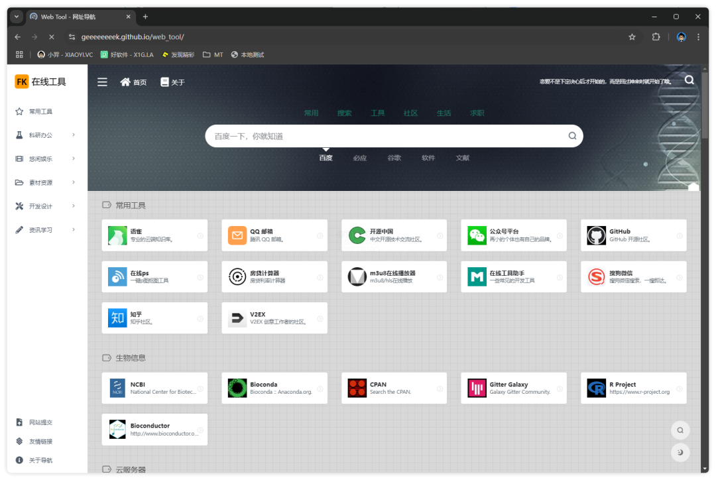Open the Bioconductor icon

click(x=117, y=430)
